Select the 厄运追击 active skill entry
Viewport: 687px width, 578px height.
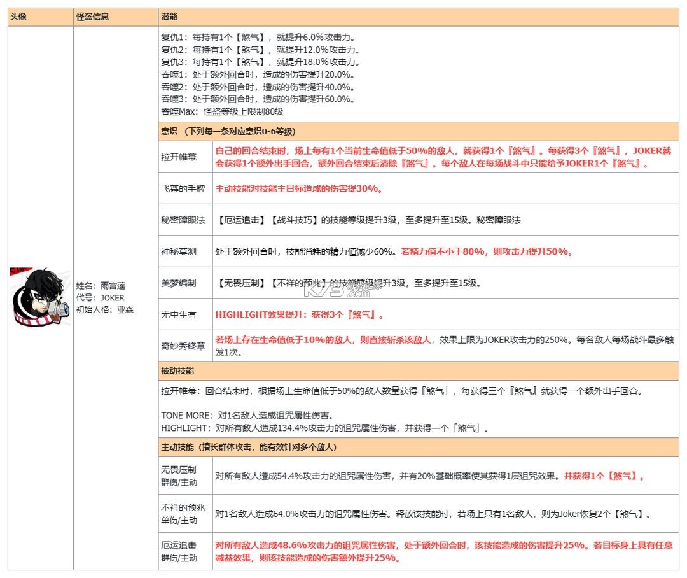pyautogui.click(x=183, y=553)
